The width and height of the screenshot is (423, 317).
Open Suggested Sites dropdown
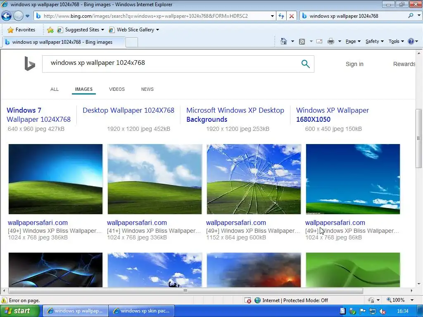pos(81,30)
